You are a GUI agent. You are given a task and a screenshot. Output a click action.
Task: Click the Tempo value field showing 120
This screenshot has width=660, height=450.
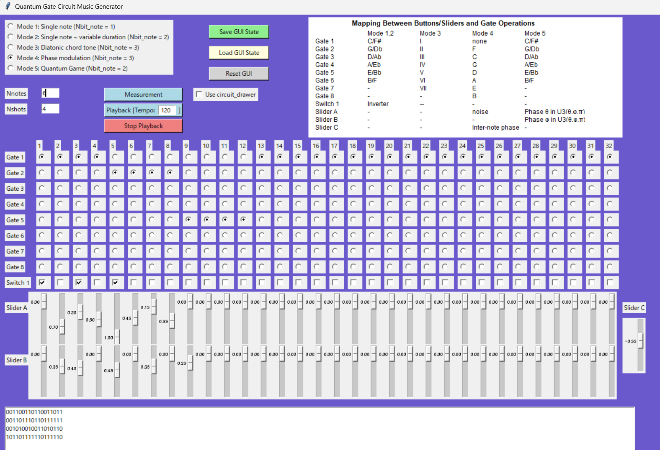(167, 110)
